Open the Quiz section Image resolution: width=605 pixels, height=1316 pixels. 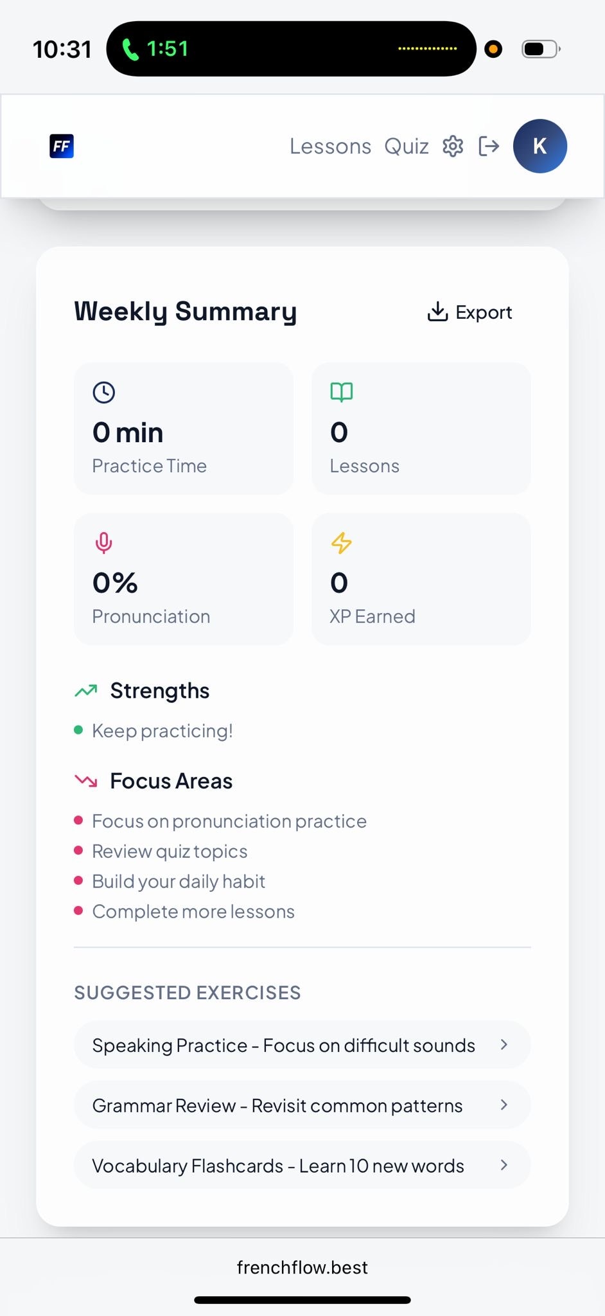pos(407,146)
